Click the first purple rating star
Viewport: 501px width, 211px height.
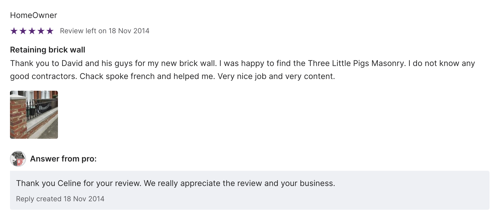point(14,31)
